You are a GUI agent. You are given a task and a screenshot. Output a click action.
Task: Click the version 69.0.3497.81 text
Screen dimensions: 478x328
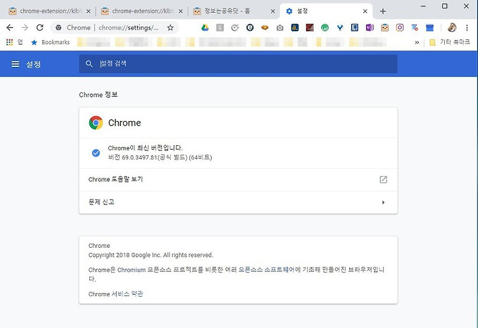[x=160, y=157]
